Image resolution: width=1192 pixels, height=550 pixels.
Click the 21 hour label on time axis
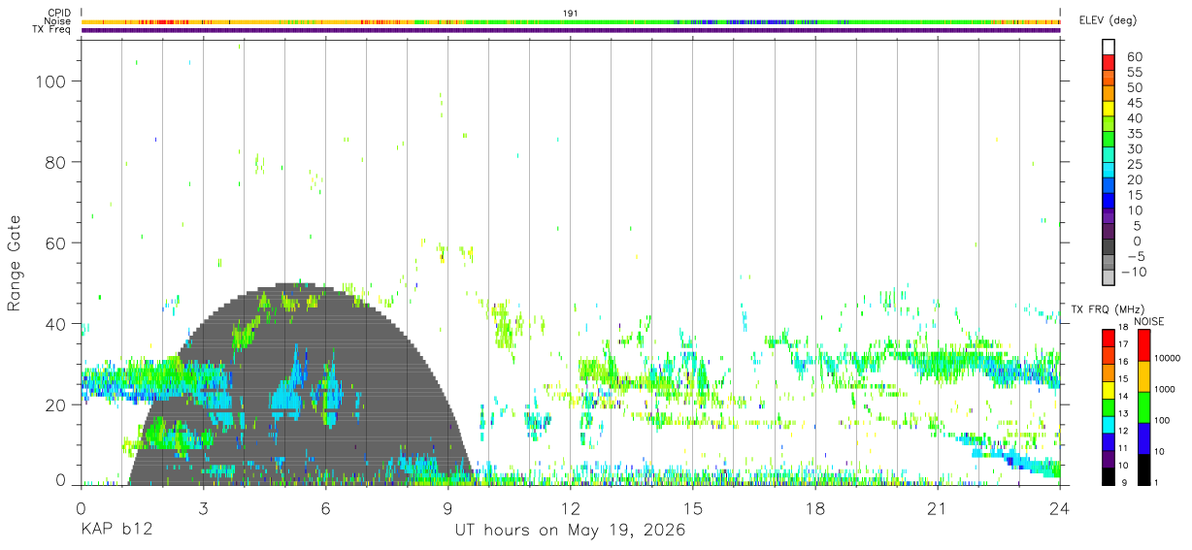pos(938,508)
